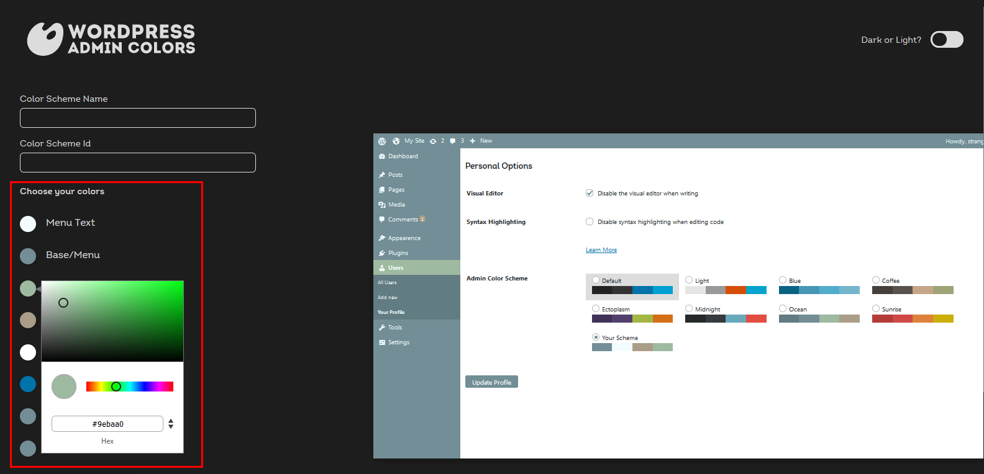This screenshot has width=984, height=474.
Task: Click the plus New icon in admin bar
Action: pyautogui.click(x=472, y=141)
